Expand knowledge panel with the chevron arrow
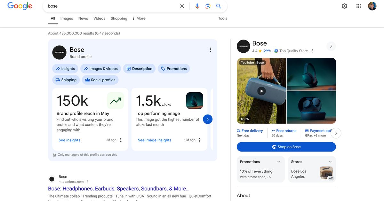This screenshot has height=201, width=384. coord(331,46)
